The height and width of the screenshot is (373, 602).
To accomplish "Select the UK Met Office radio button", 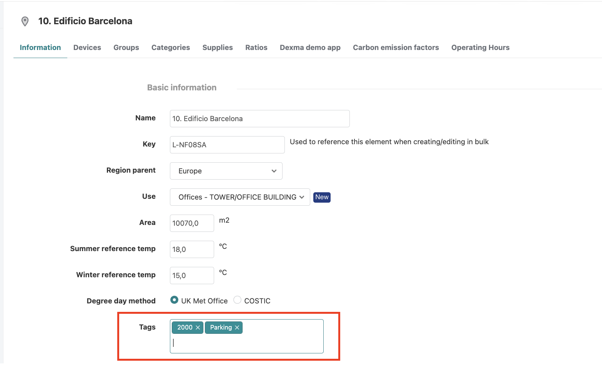I will [x=175, y=300].
